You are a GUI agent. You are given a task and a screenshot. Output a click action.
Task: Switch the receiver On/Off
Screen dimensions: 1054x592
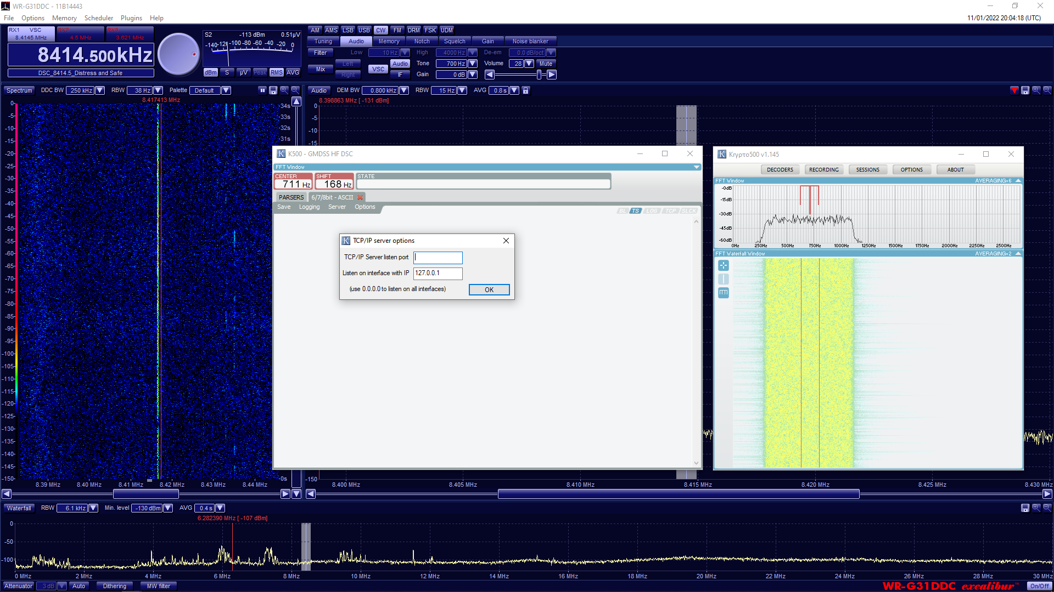pos(1039,586)
